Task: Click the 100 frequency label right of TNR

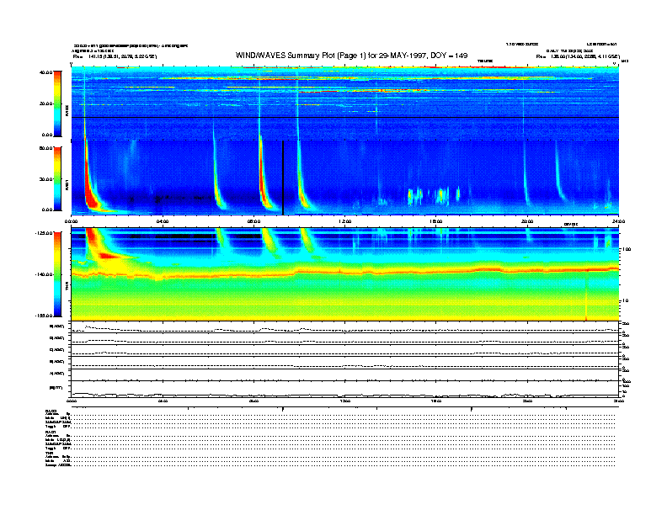Action: click(x=627, y=249)
